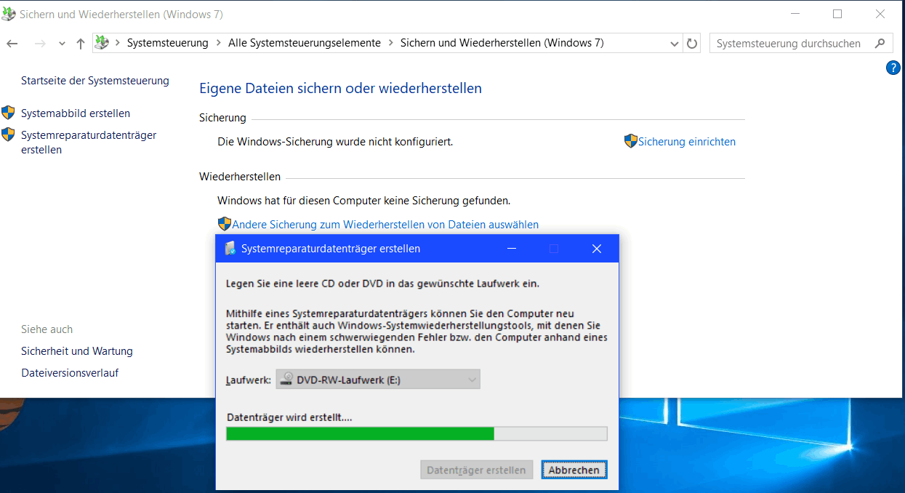Screen dimensions: 905x493
Task: Click the shield icon beside Systemreparaturdatenträger erstellen
Action: click(x=8, y=135)
